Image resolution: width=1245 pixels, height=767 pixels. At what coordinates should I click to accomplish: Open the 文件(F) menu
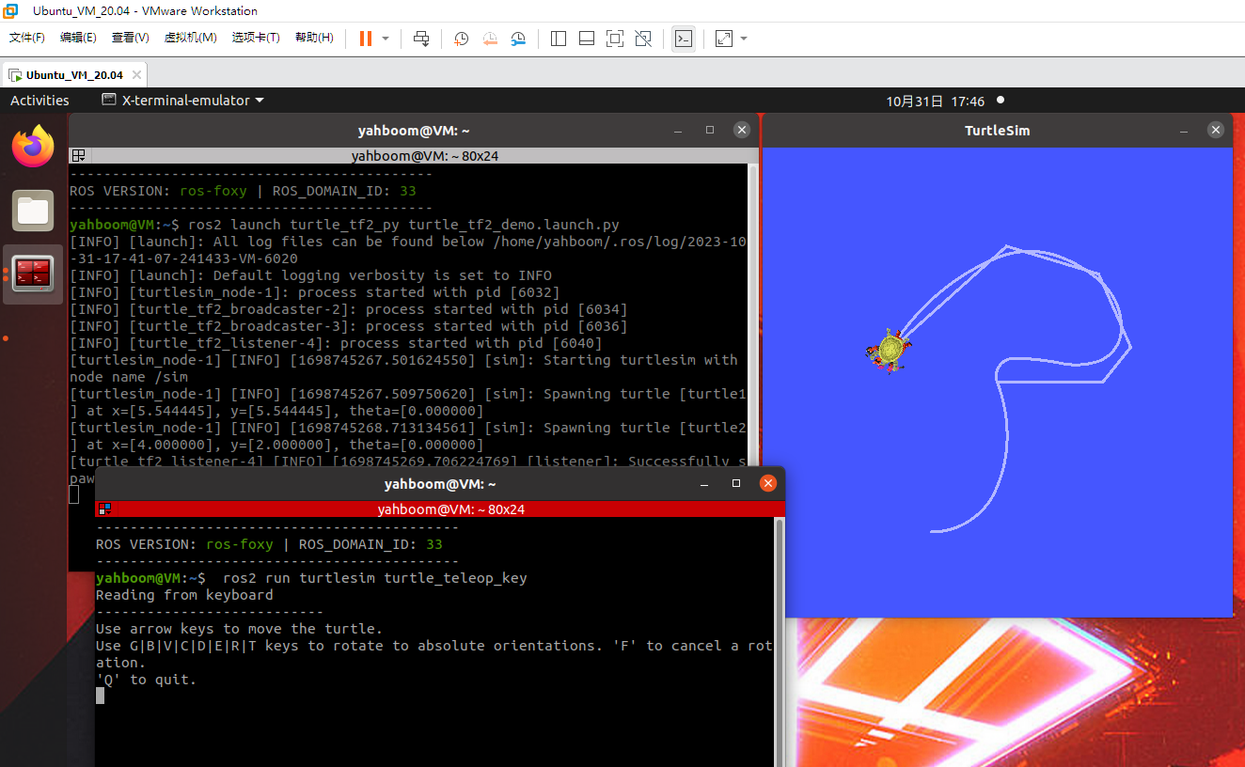click(x=27, y=38)
